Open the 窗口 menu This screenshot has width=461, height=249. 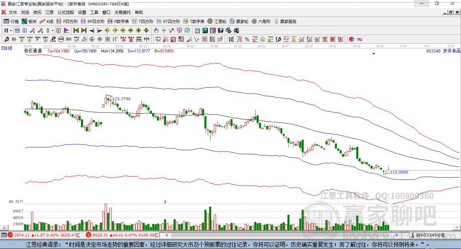106,12
